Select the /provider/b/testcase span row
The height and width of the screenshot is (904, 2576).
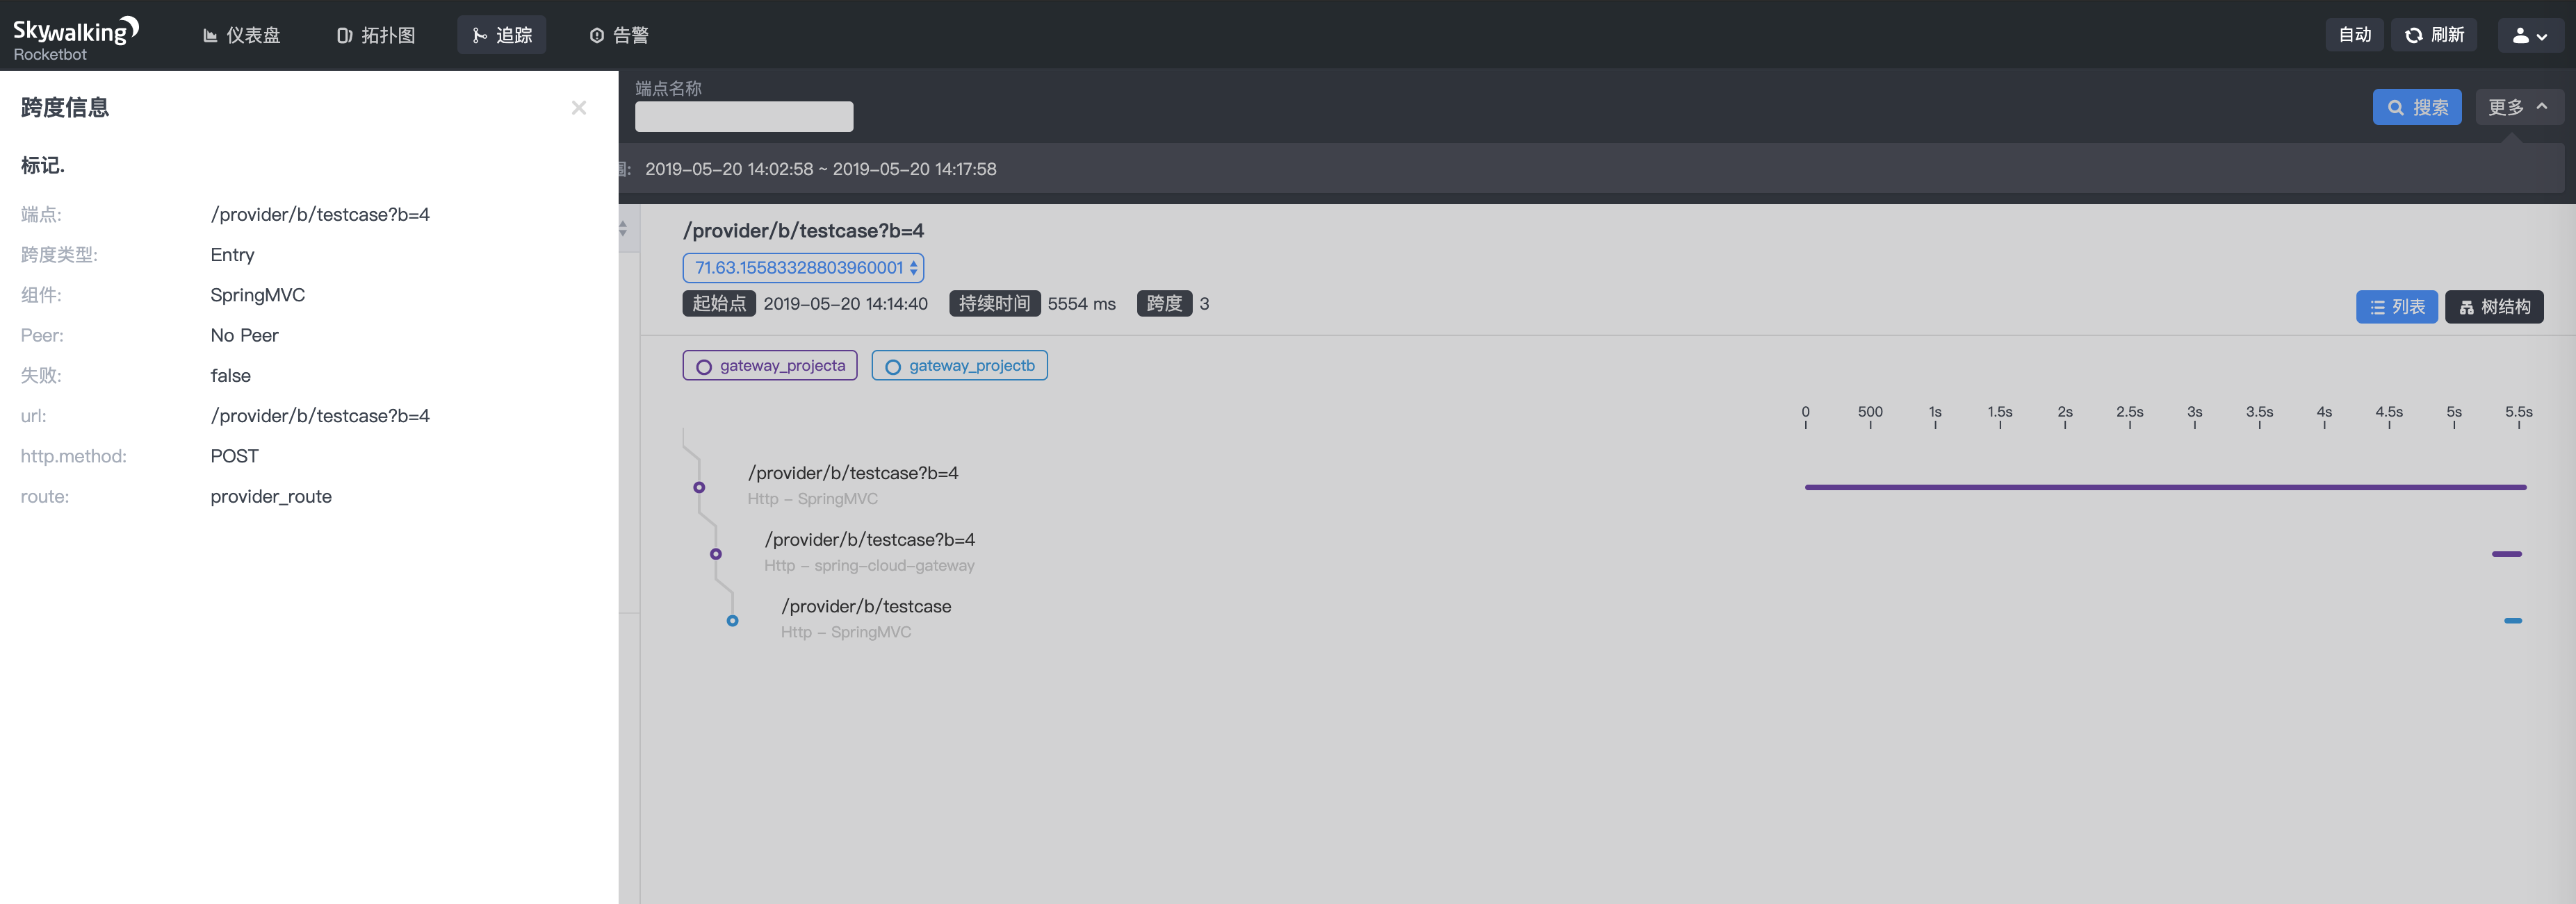click(x=866, y=619)
